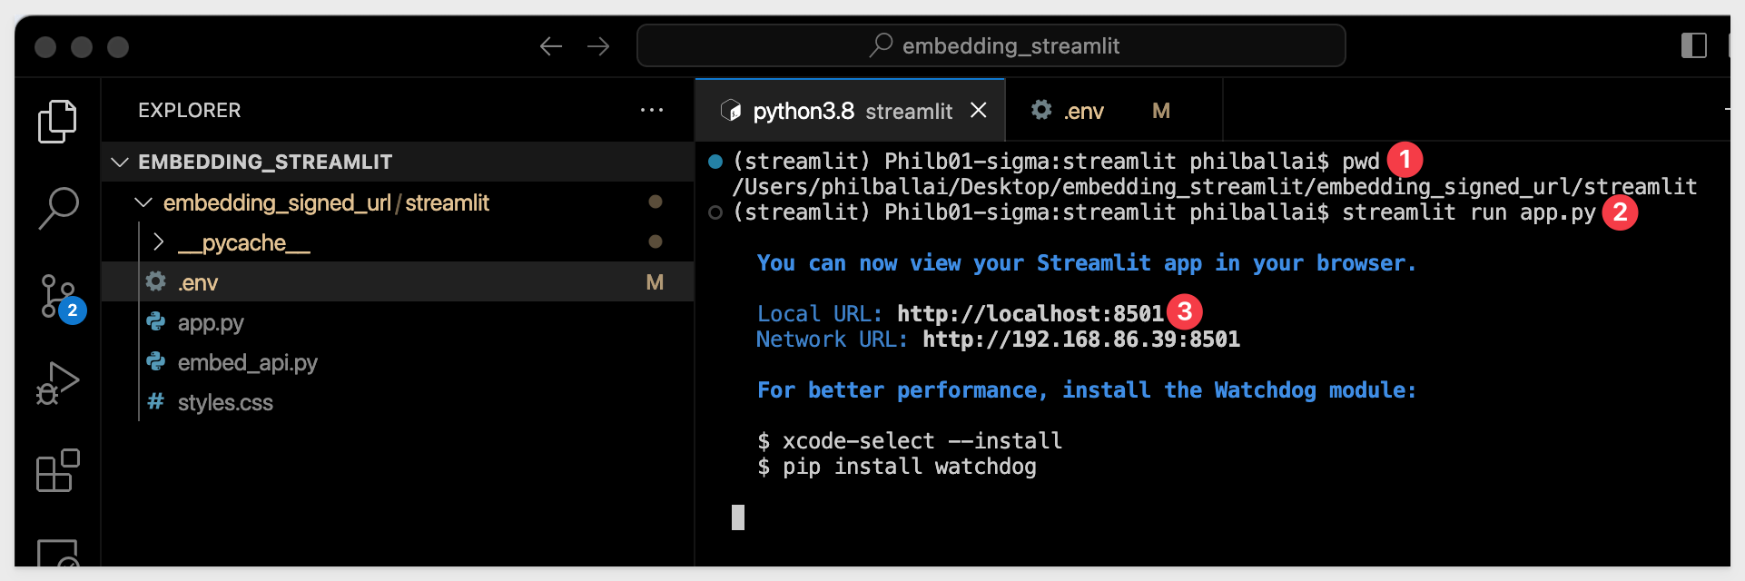Open the Search view icon
This screenshot has height=581, width=1745.
(x=58, y=208)
